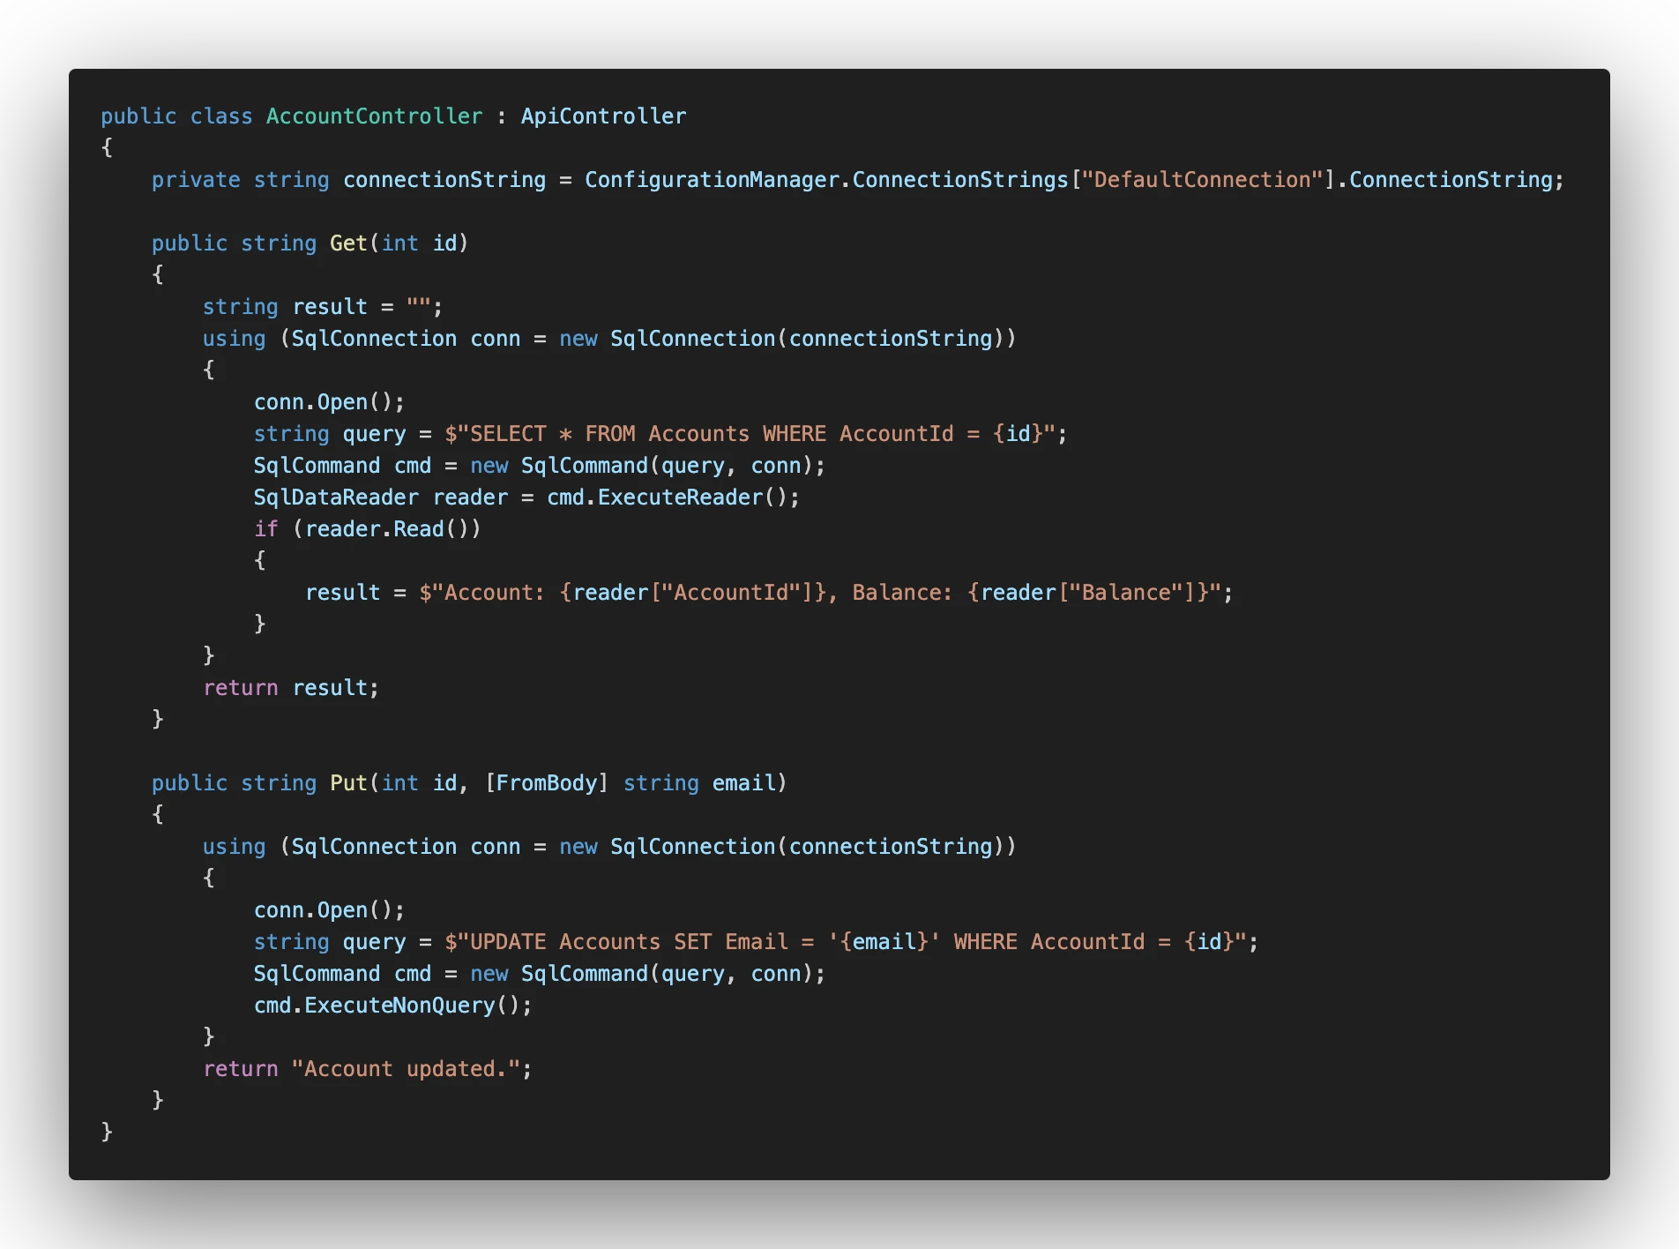Click the return result statement
The width and height of the screenshot is (1679, 1249).
pyautogui.click(x=291, y=687)
